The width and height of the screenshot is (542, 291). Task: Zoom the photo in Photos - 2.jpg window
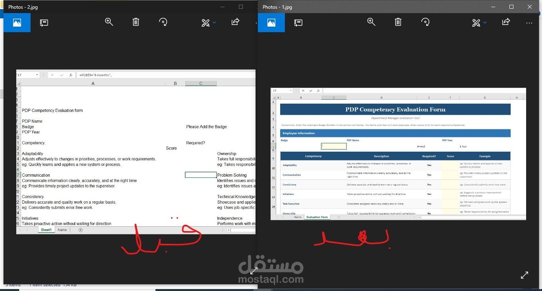point(109,22)
